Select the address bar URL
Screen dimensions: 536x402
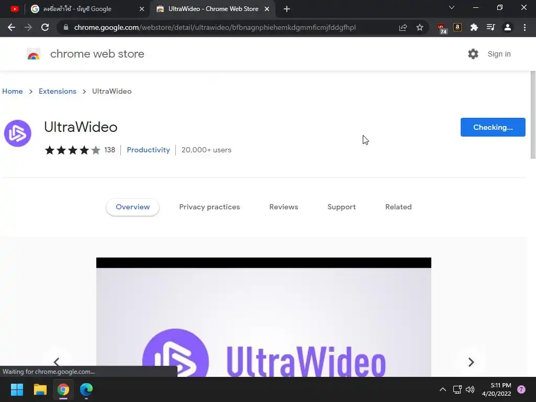tap(215, 27)
